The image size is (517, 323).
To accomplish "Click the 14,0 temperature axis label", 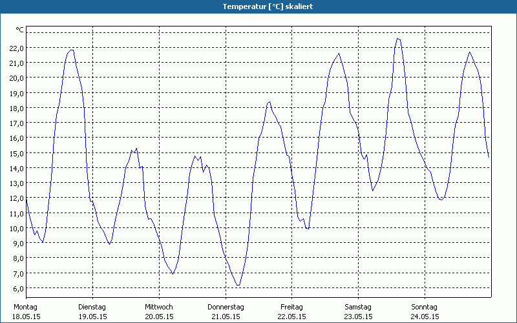I will click(16, 168).
